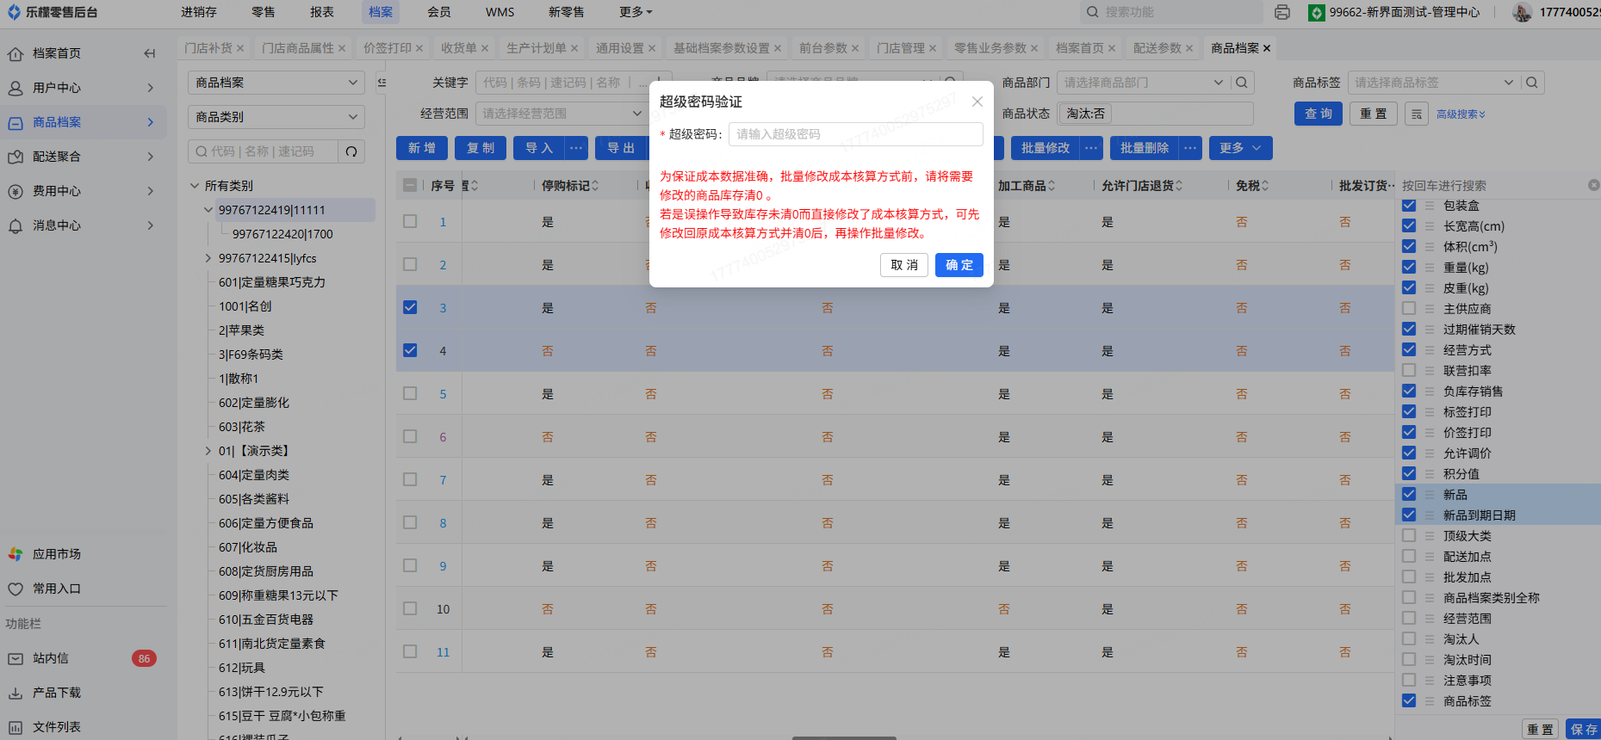Open the 报表 top menu

coord(322,12)
